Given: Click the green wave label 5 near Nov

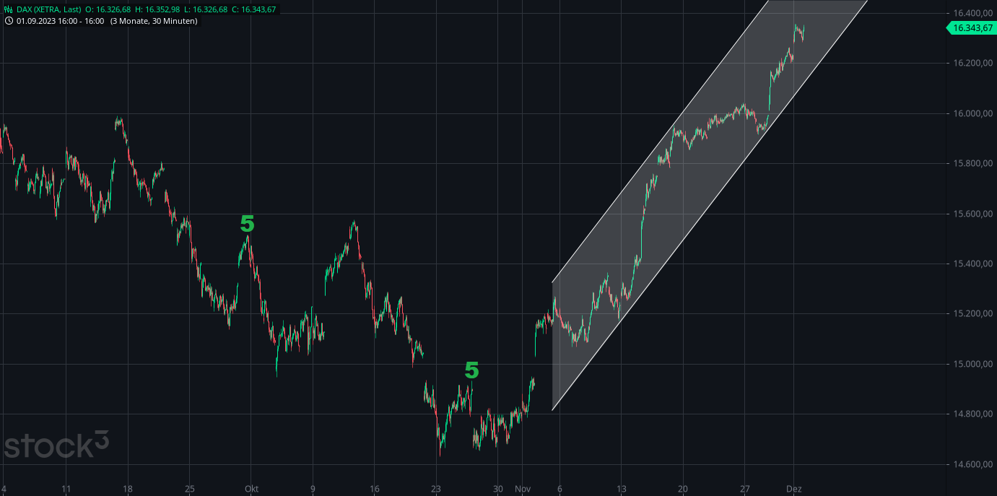Looking at the screenshot, I should 472,370.
